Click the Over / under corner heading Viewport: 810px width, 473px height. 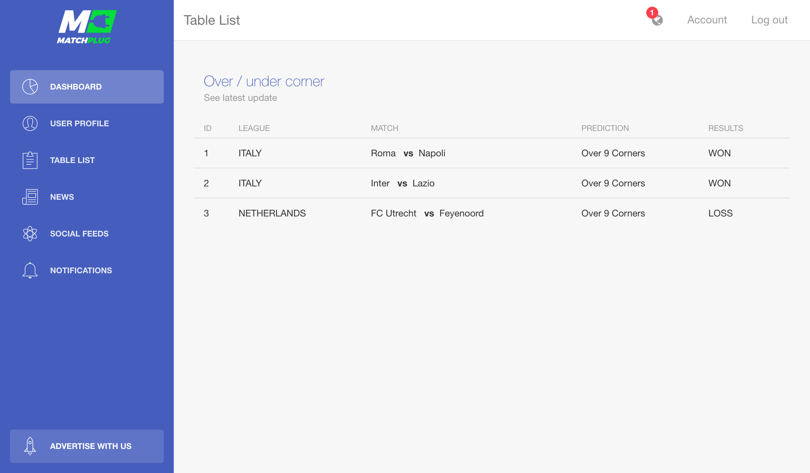click(264, 81)
